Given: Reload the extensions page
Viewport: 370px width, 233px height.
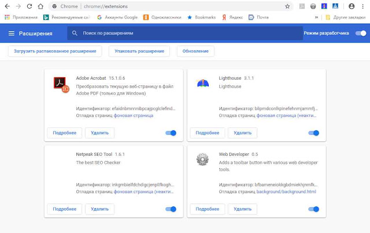Looking at the screenshot, I should pos(29,6).
